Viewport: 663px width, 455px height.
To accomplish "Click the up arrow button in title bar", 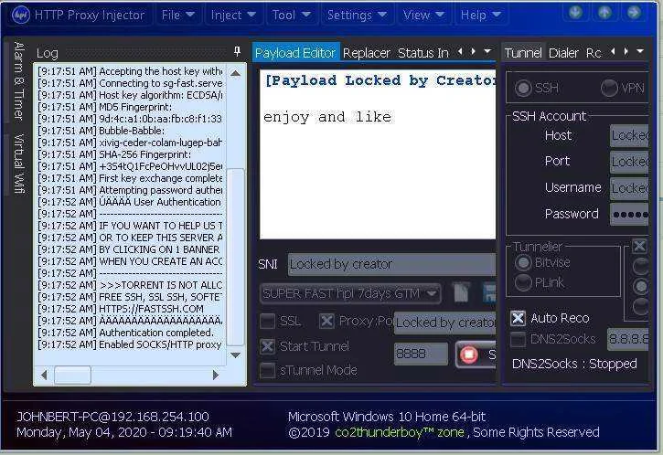I will [x=604, y=13].
